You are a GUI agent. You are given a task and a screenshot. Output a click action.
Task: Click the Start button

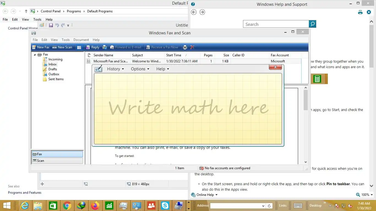click(x=7, y=206)
